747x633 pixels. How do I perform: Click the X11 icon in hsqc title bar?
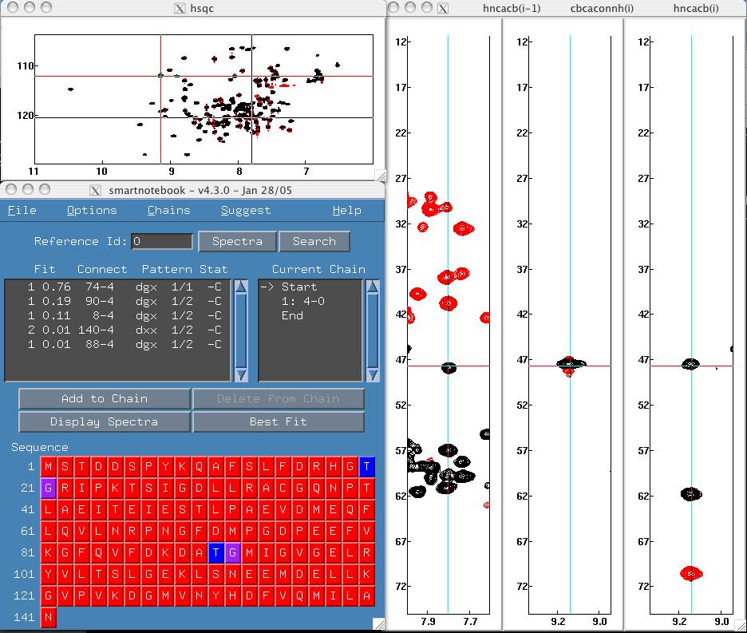click(x=180, y=9)
